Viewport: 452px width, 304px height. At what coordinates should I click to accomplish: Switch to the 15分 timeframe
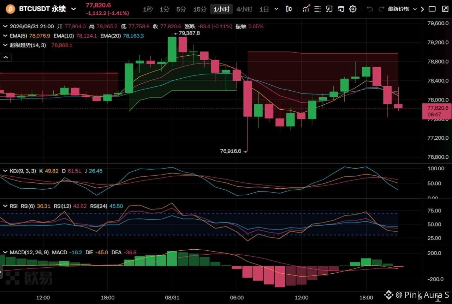tap(200, 9)
